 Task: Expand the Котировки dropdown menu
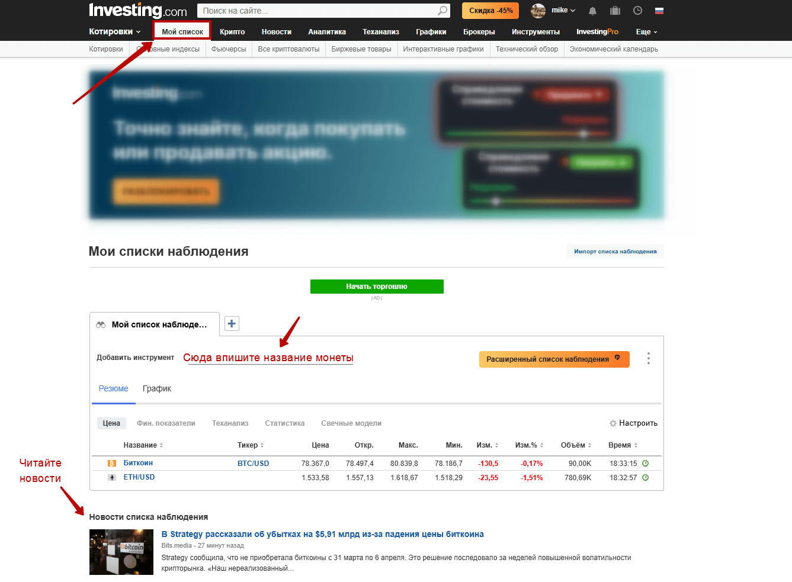pos(115,32)
